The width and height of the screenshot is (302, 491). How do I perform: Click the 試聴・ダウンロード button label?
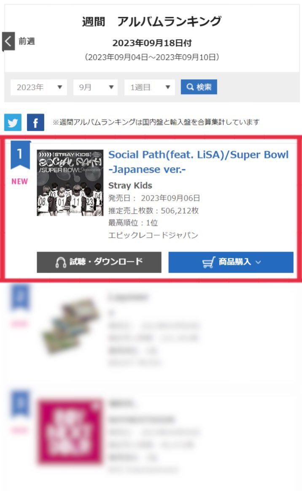click(106, 262)
